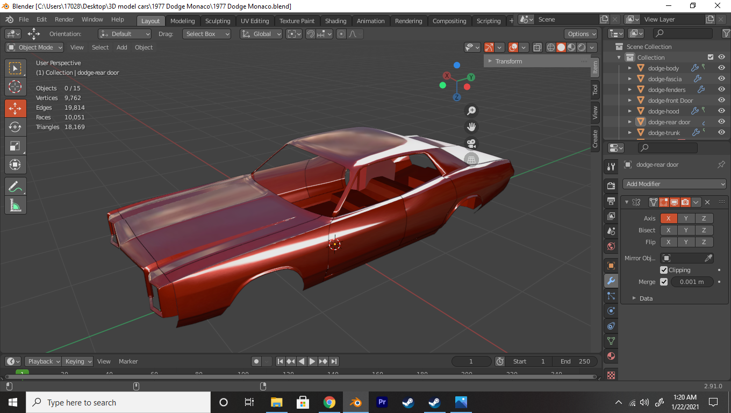Open the Object Constraints properties tab
Viewport: 731px width, 413px height.
click(x=611, y=326)
